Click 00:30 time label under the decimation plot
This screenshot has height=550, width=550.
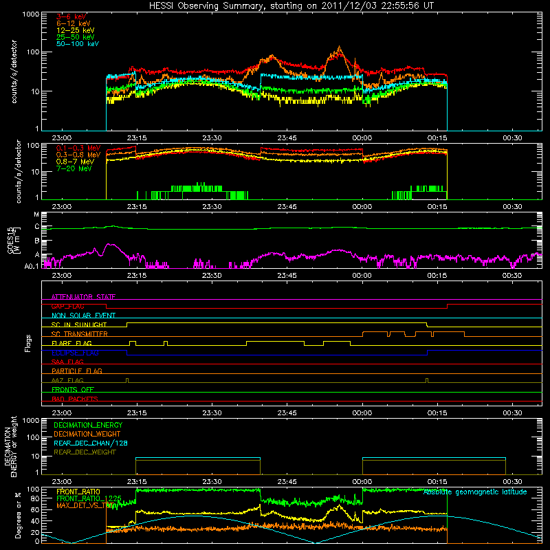[512, 482]
